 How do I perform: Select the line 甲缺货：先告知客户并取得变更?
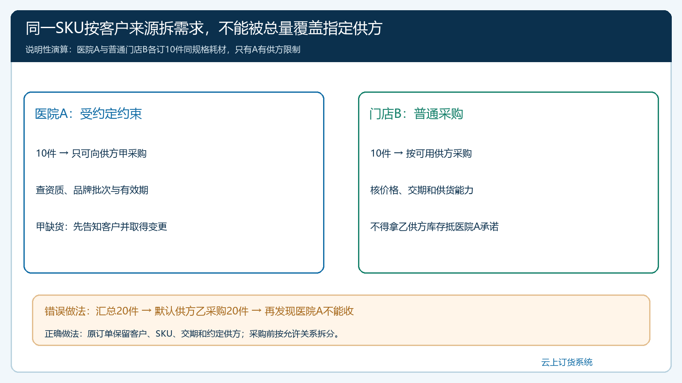[101, 226]
